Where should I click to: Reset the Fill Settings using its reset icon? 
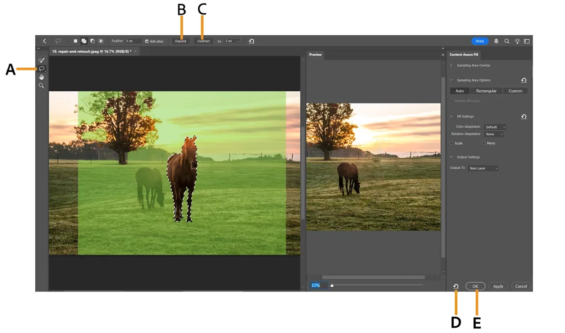(x=524, y=116)
